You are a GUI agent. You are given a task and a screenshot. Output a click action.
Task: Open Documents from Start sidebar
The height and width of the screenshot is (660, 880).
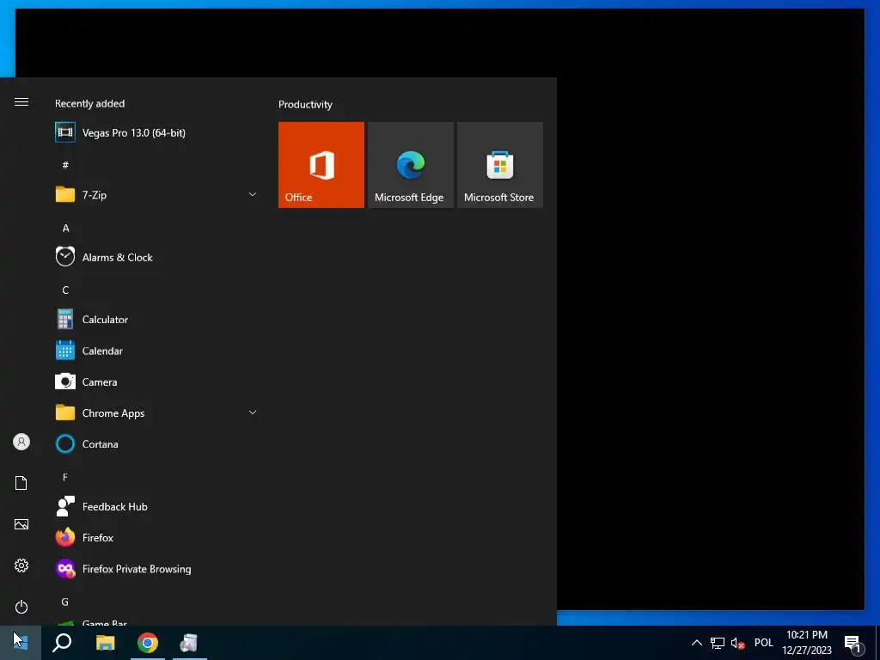click(21, 483)
